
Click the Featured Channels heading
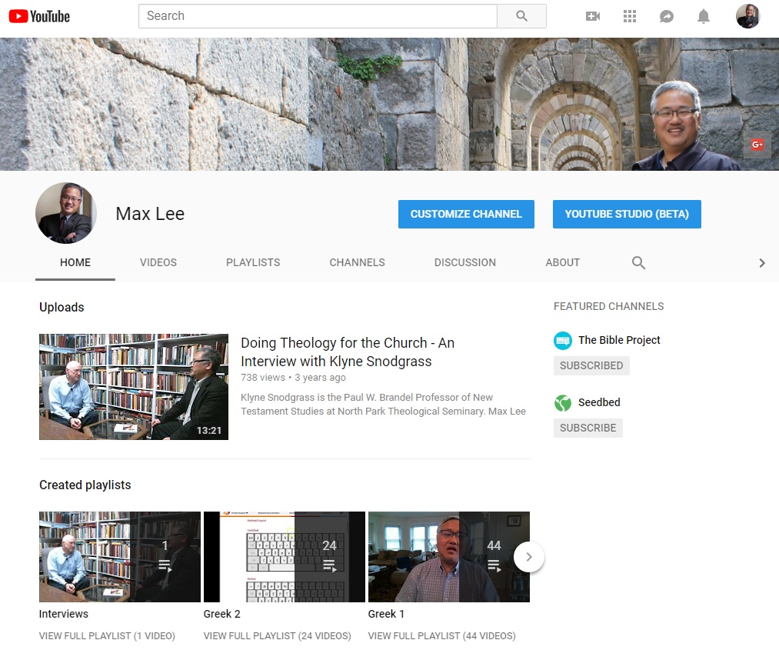[608, 306]
